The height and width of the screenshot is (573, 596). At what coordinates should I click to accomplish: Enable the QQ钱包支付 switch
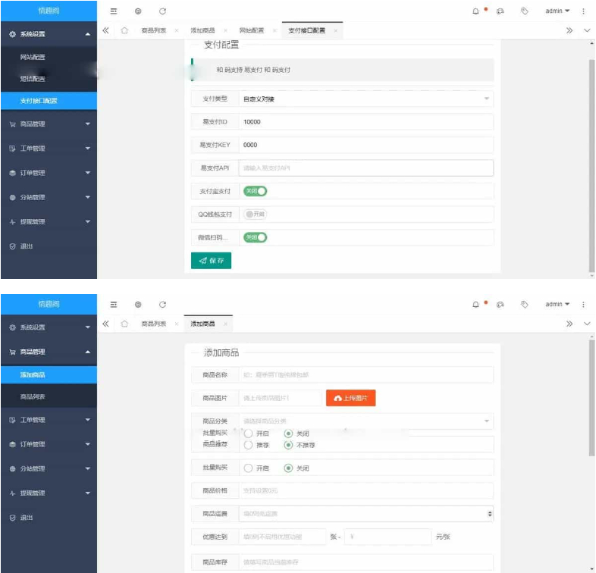pos(255,214)
